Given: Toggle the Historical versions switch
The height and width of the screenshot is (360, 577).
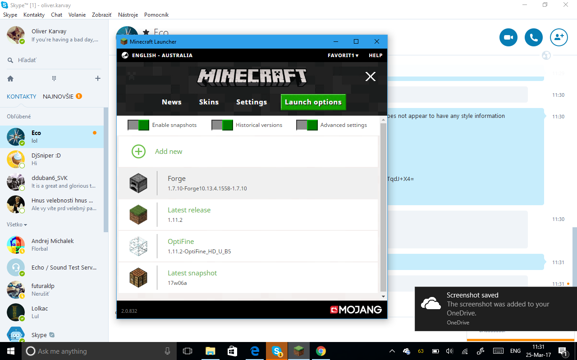Looking at the screenshot, I should (x=222, y=125).
